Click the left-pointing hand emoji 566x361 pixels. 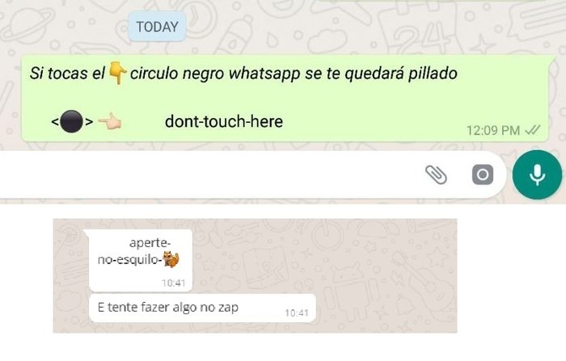[x=110, y=121]
